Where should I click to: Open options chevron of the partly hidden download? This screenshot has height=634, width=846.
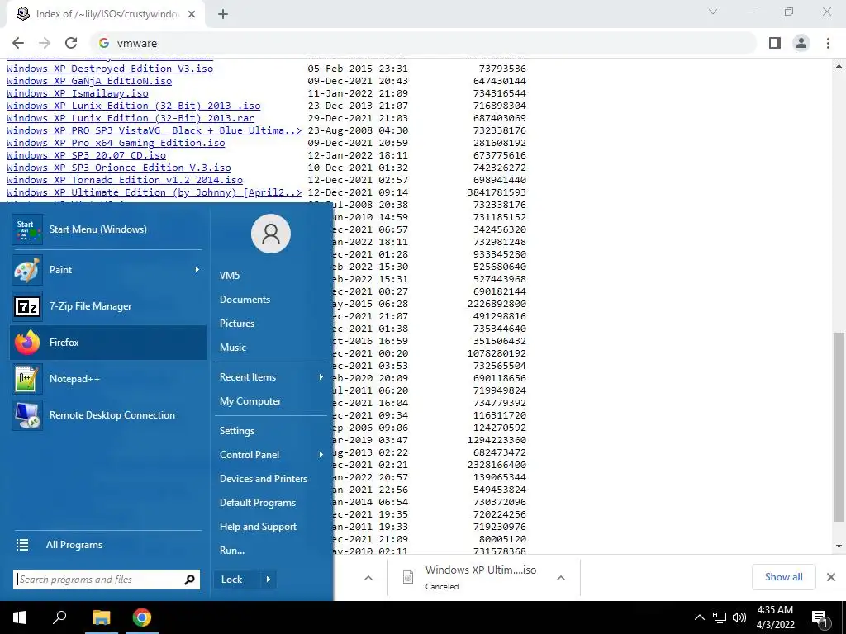point(368,578)
